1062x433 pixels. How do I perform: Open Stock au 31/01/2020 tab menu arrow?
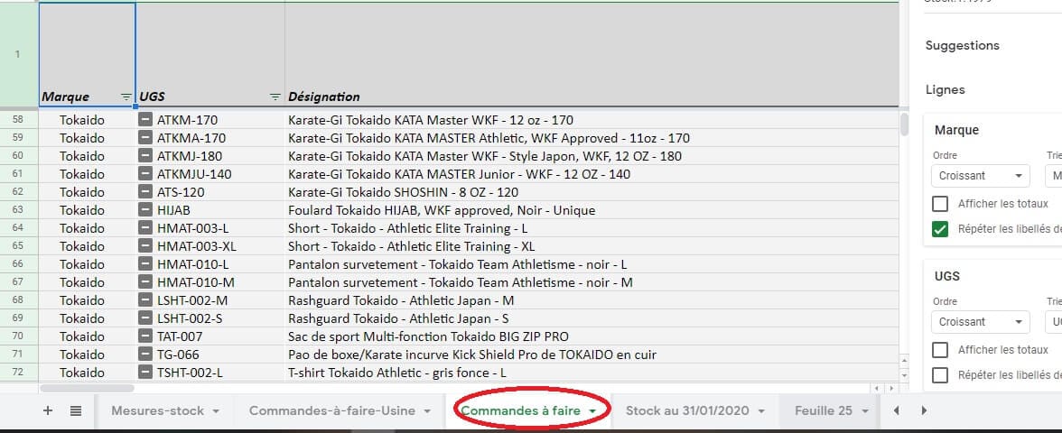click(x=761, y=411)
